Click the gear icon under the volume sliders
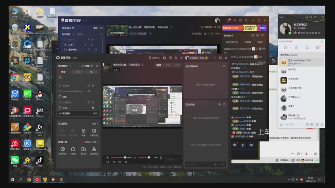335x188 pixels. pyautogui.click(x=126, y=162)
